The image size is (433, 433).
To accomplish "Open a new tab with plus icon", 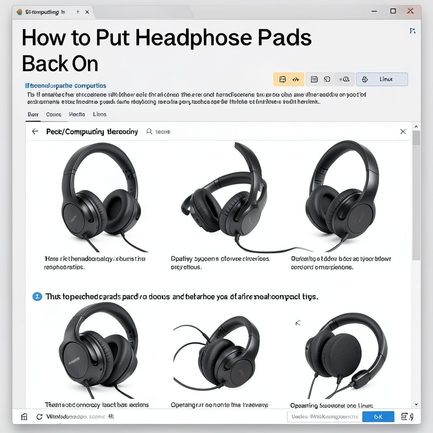I will 78,11.
